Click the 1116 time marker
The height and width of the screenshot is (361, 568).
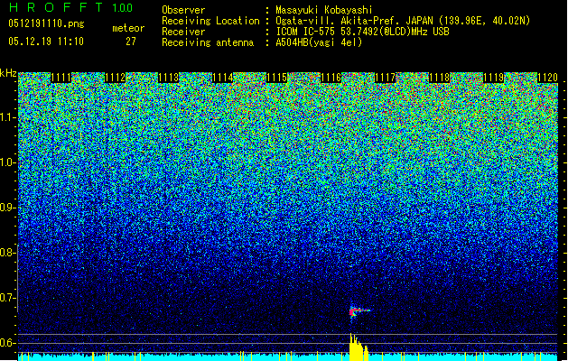coord(331,78)
